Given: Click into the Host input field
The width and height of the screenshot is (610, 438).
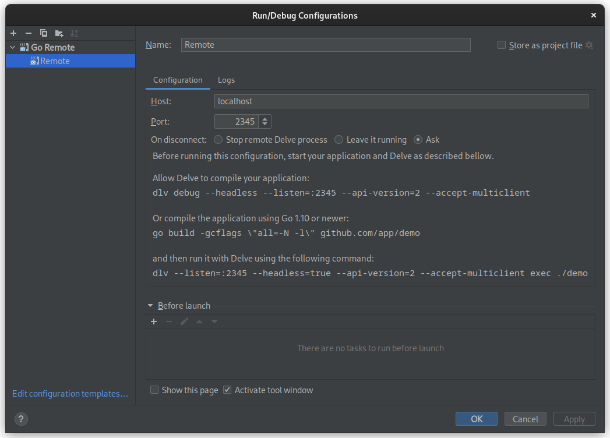Looking at the screenshot, I should coord(401,101).
